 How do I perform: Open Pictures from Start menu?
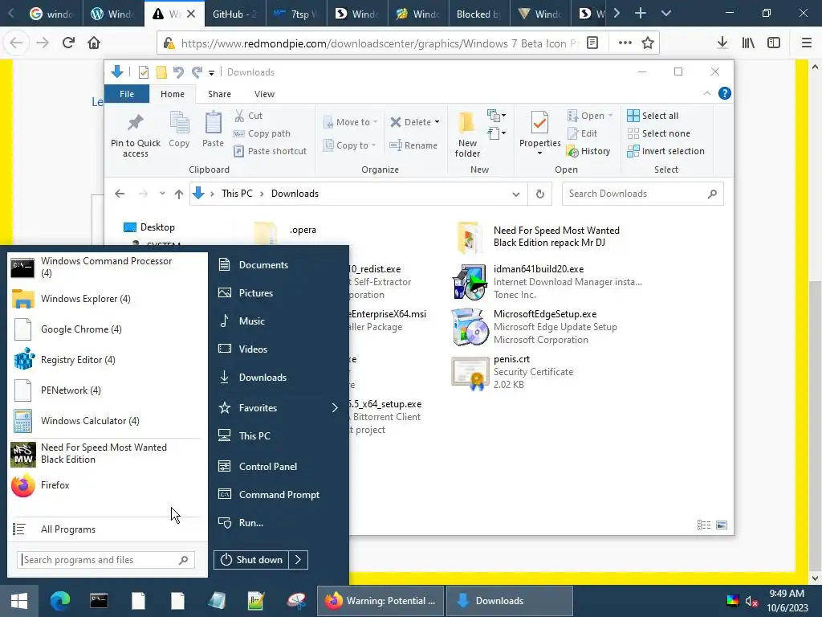(x=256, y=293)
